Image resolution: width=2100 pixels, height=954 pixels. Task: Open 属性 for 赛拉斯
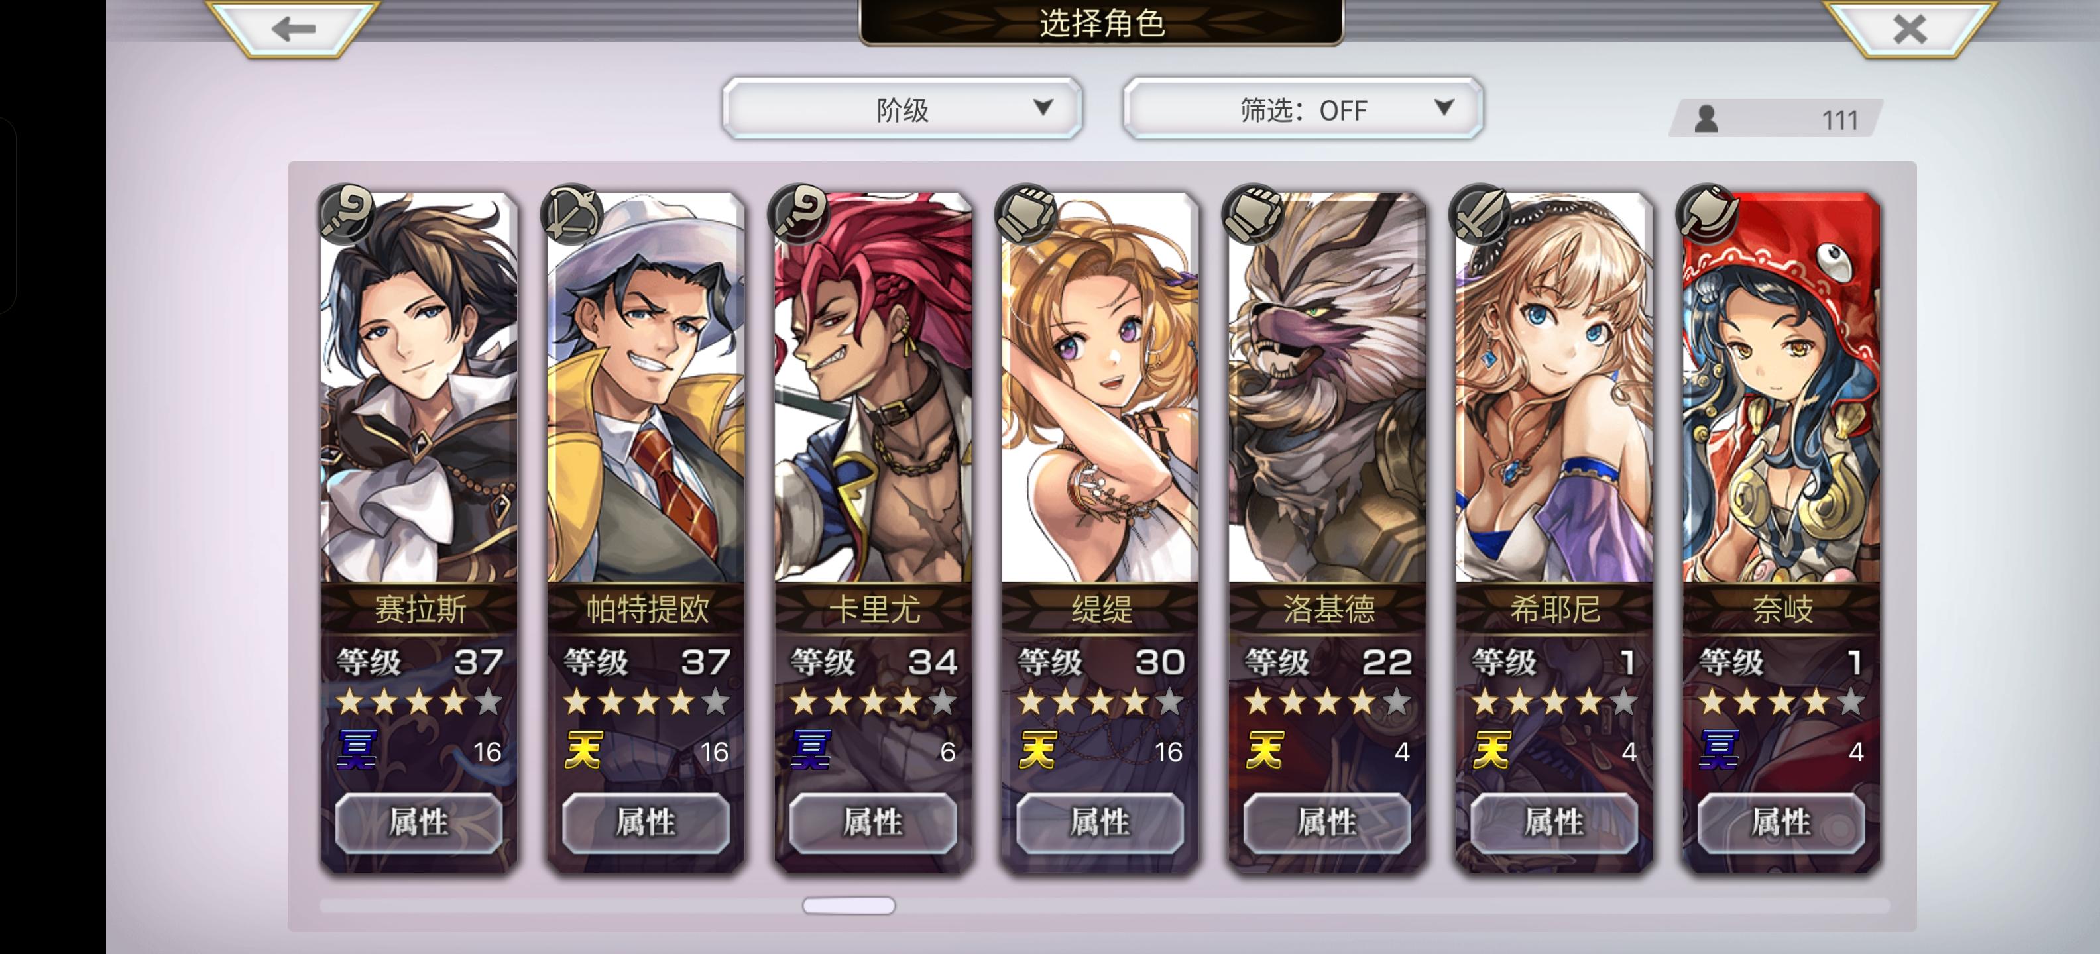(418, 822)
